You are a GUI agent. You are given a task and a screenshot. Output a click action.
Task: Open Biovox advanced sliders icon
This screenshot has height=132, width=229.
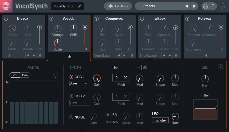41,55
